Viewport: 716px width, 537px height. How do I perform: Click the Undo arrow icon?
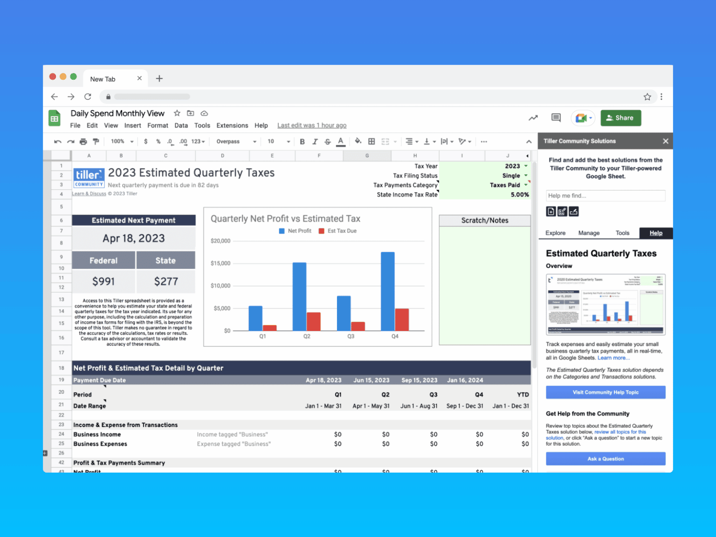point(57,141)
